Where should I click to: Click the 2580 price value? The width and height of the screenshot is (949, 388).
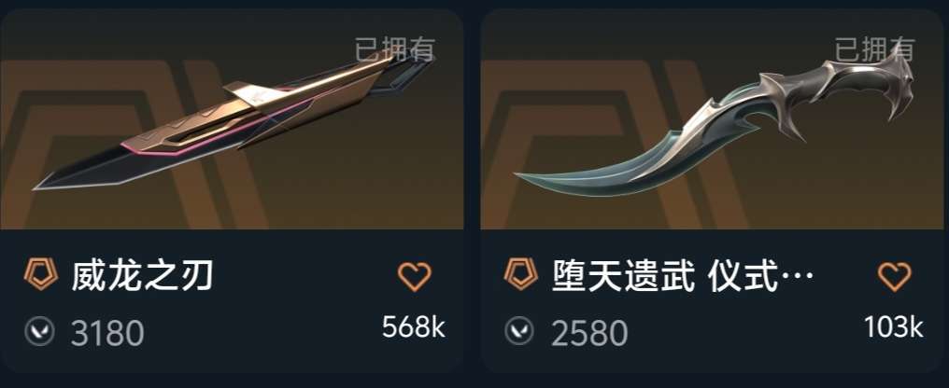[588, 334]
